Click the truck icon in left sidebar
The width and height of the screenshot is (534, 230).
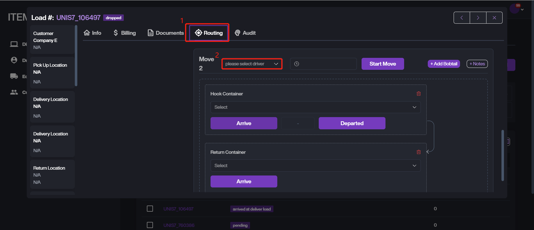click(x=14, y=76)
